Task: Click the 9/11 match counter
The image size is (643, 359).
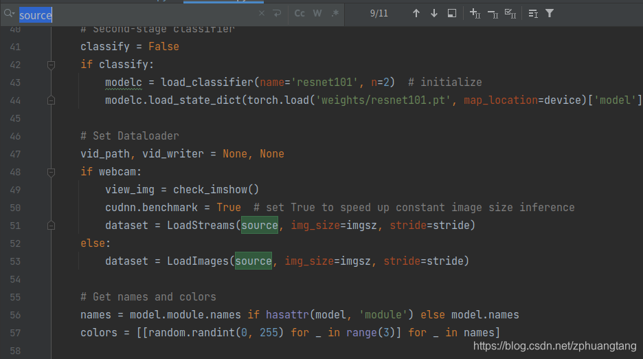Action: pyautogui.click(x=379, y=14)
